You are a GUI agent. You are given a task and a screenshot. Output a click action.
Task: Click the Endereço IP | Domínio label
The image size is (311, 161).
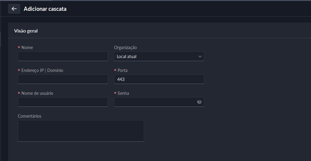point(42,70)
